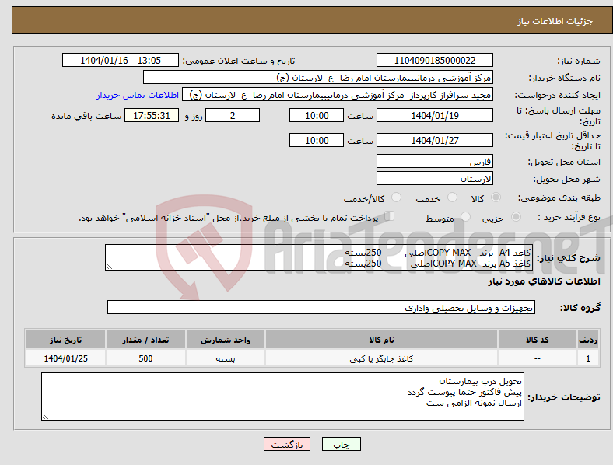Click the نام کالا column header

click(381, 340)
